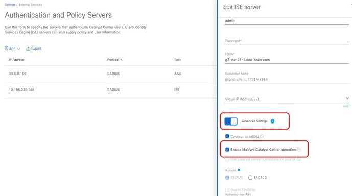Click RADIUS in the 30.0.0.199 row
The image size is (352, 196).
[113, 73]
